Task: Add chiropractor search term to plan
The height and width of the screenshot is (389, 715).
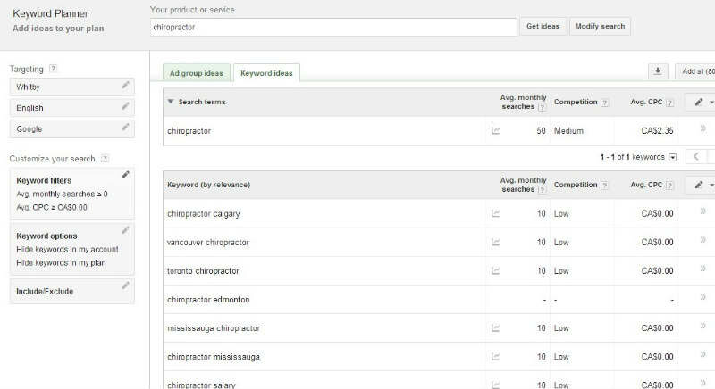Action: (x=703, y=128)
